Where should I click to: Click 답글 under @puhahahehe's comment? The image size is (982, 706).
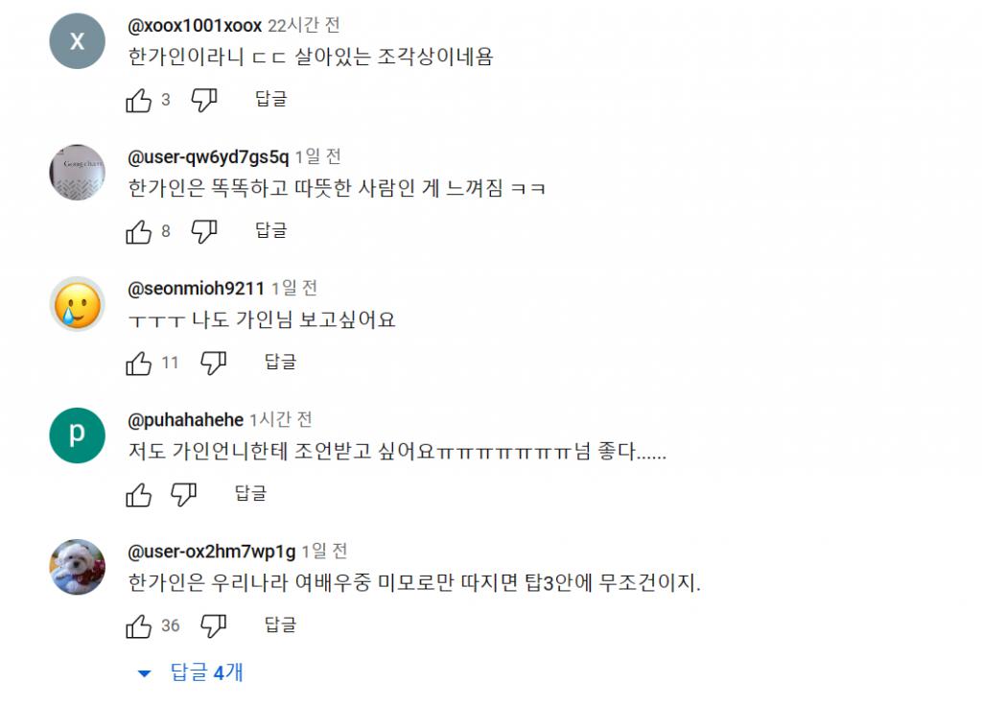point(250,493)
